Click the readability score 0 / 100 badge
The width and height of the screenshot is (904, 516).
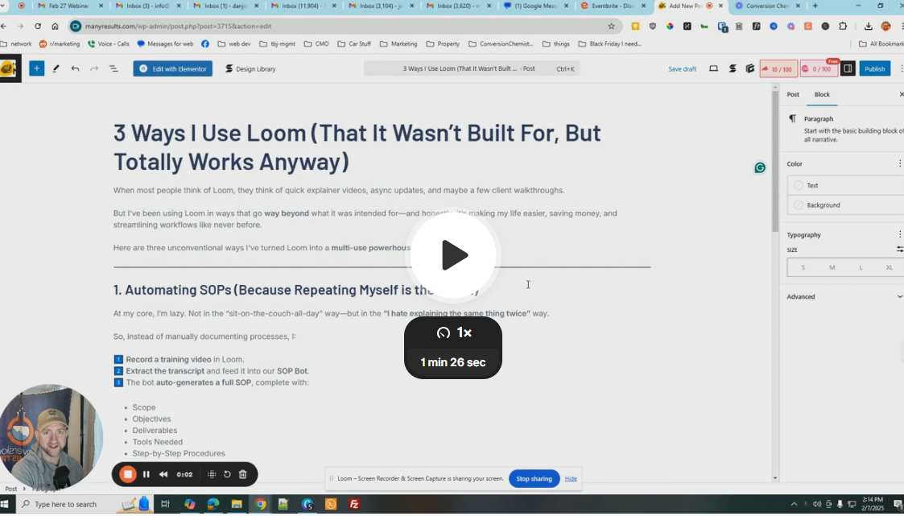[x=819, y=69]
